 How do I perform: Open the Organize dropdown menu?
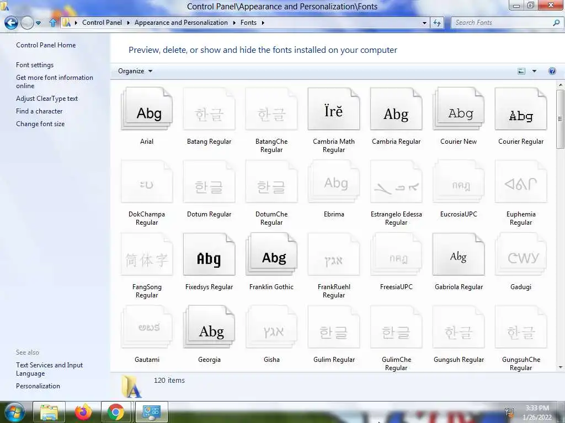tap(135, 71)
